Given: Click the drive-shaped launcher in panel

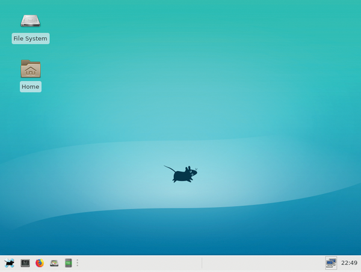Looking at the screenshot, I should [54, 263].
